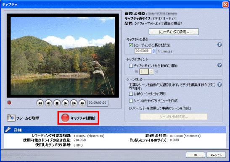Stop the video playback
230x162 pixels.
57,103
